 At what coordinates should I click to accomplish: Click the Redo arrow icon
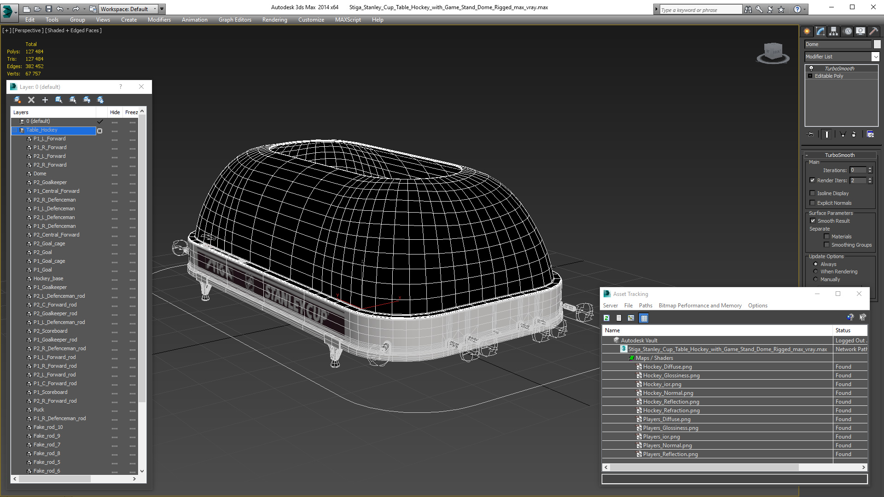click(76, 9)
